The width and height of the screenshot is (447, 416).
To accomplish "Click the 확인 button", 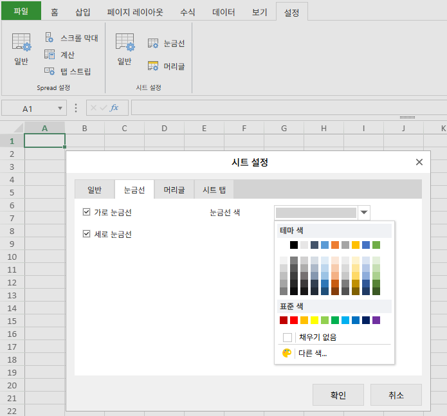I will point(338,395).
